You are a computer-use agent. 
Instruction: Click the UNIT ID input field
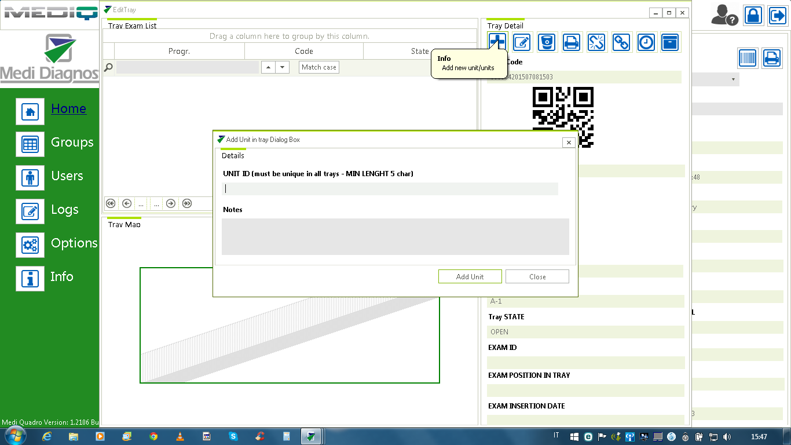click(x=390, y=189)
